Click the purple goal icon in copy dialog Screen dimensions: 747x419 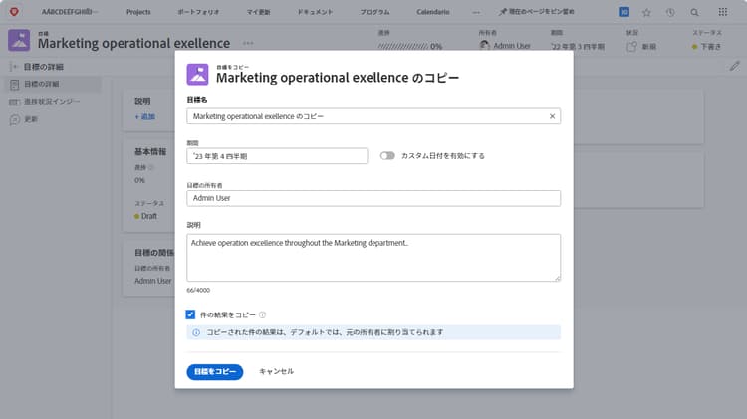[198, 75]
